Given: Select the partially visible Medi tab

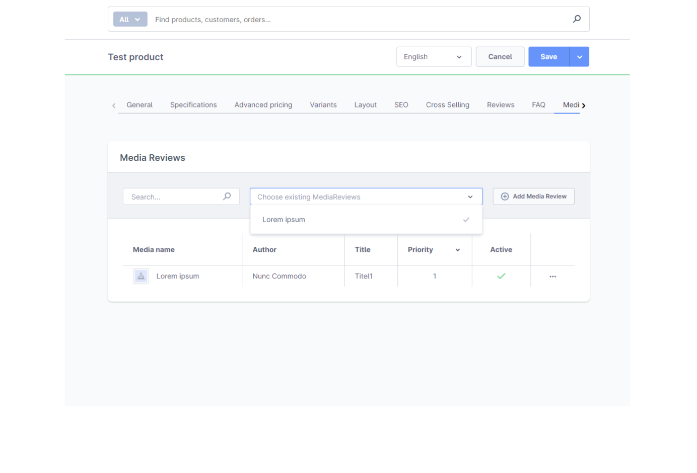Looking at the screenshot, I should click(571, 105).
